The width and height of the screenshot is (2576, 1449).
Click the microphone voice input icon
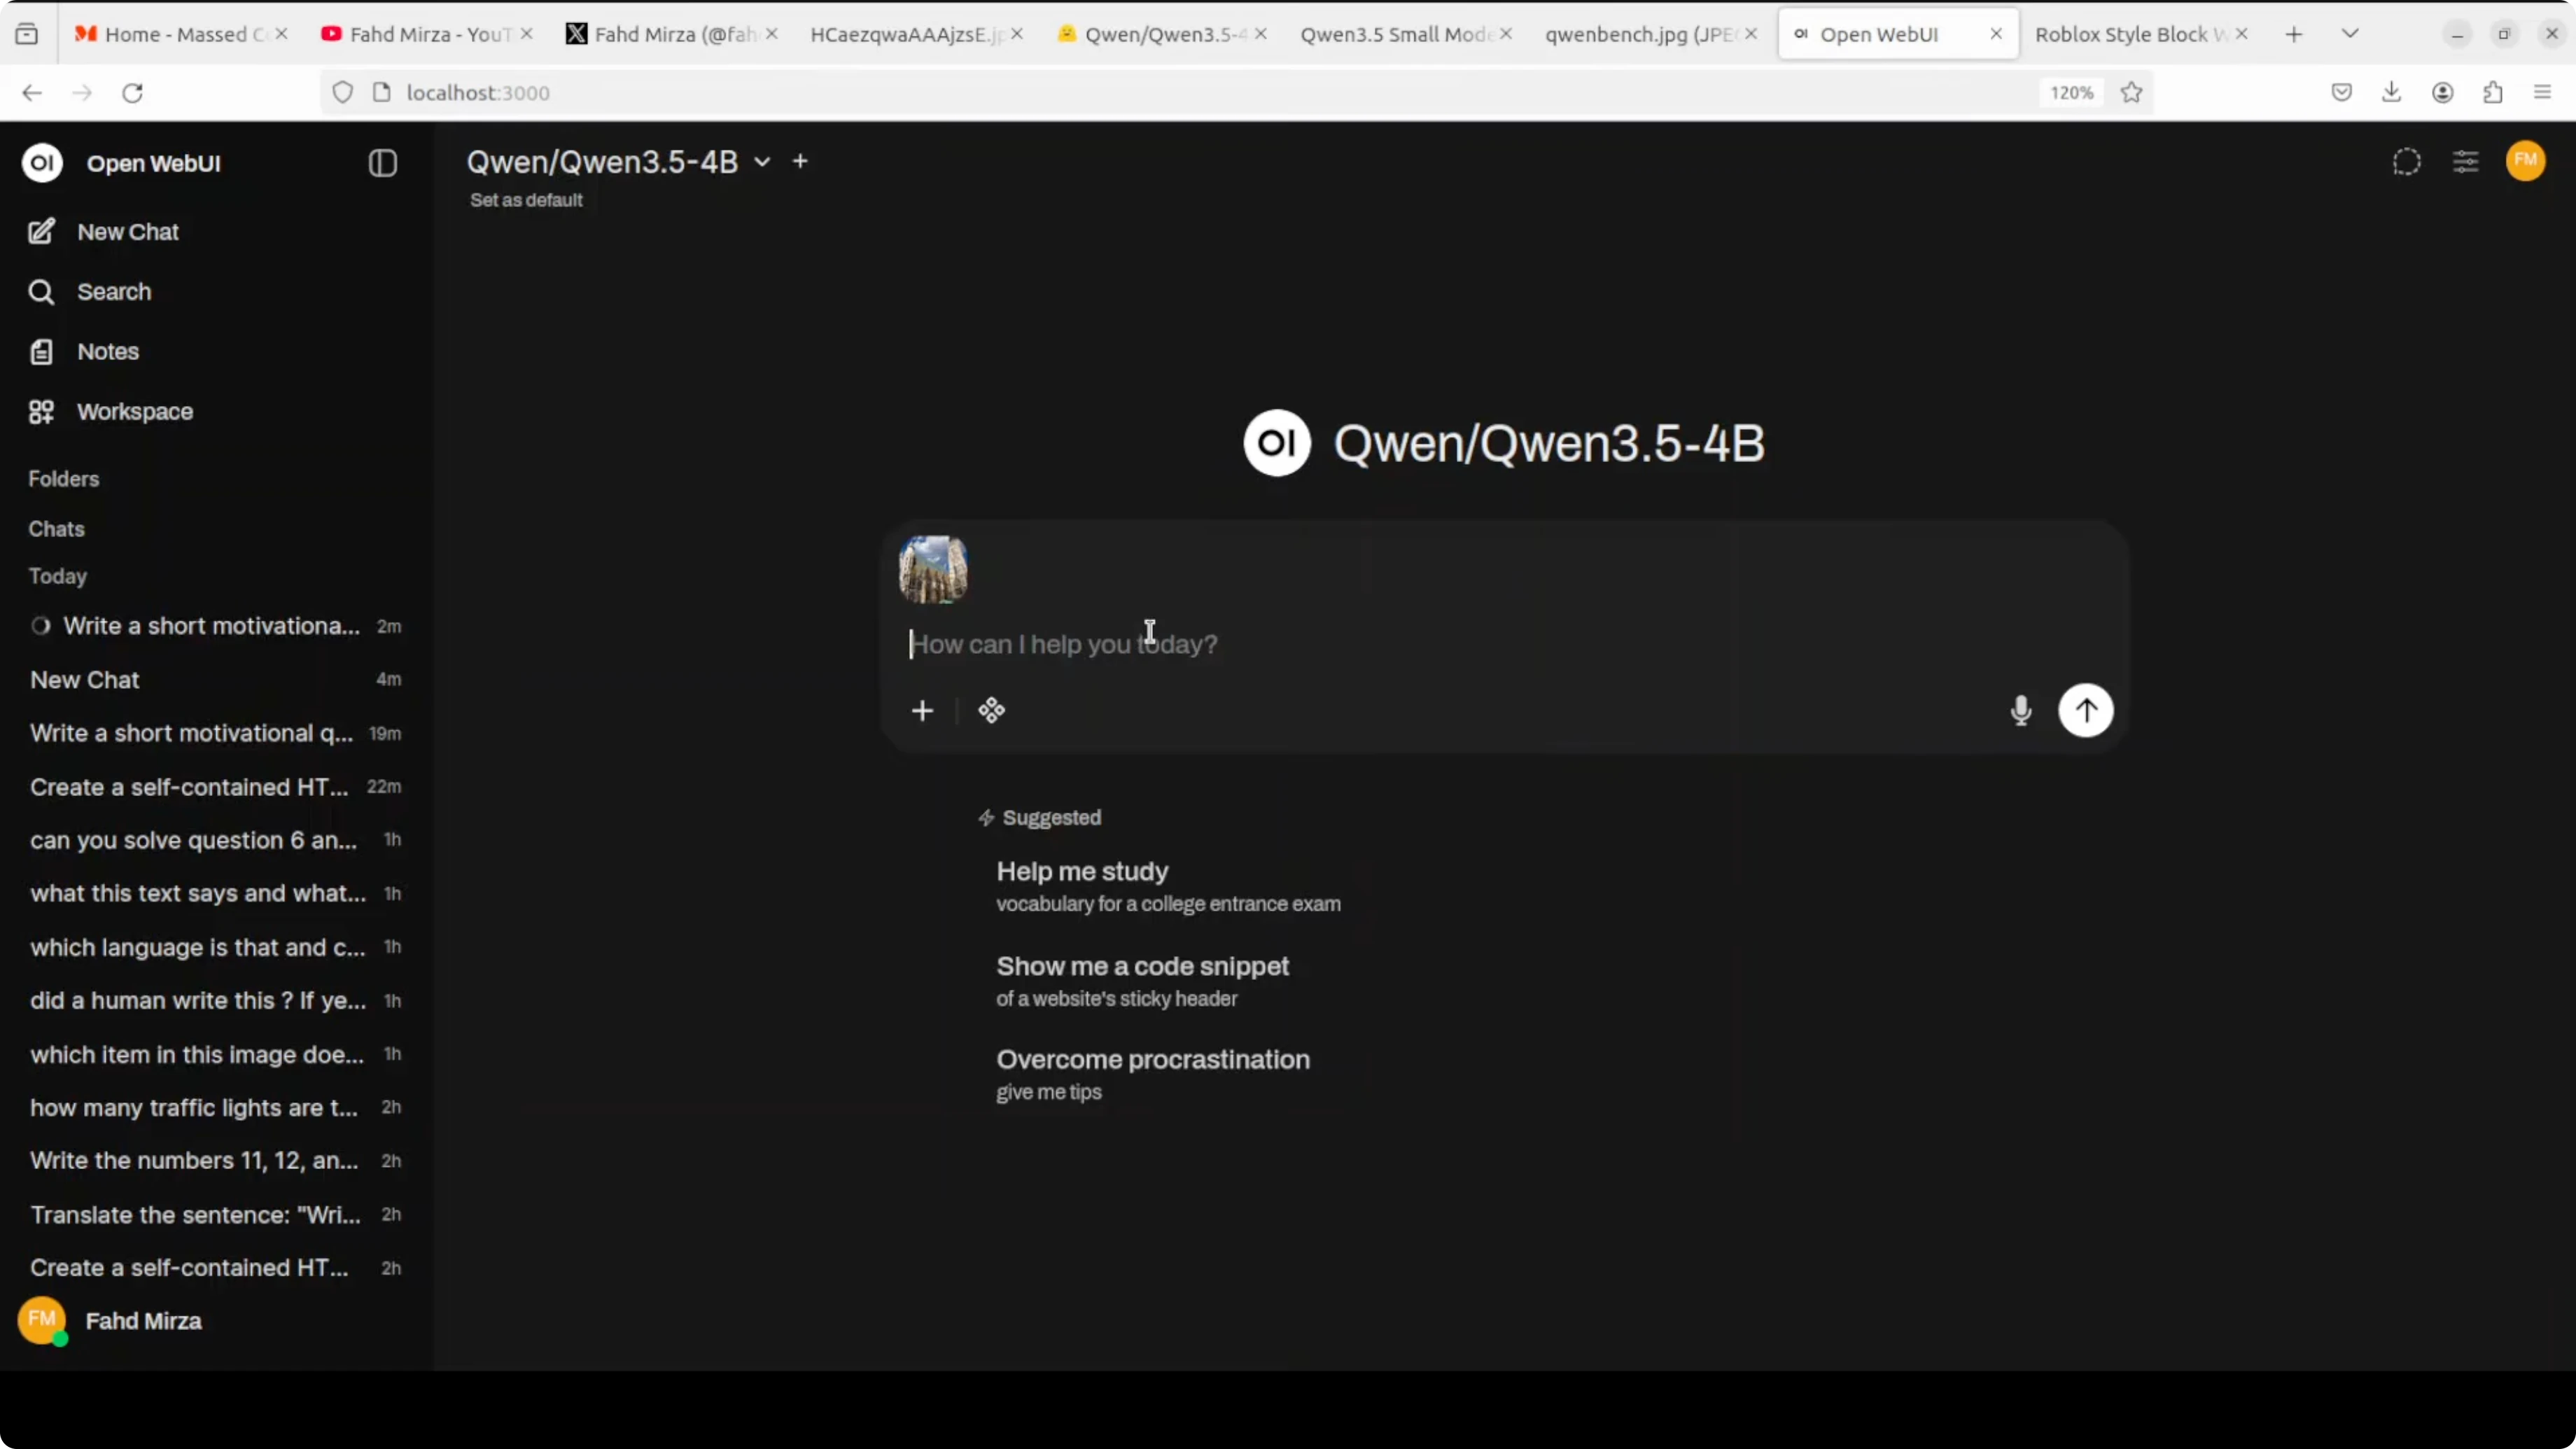2020,710
